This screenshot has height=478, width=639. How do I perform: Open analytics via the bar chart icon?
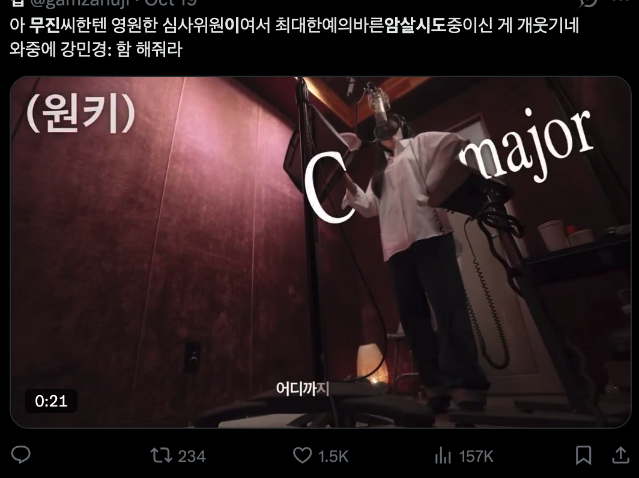443,455
